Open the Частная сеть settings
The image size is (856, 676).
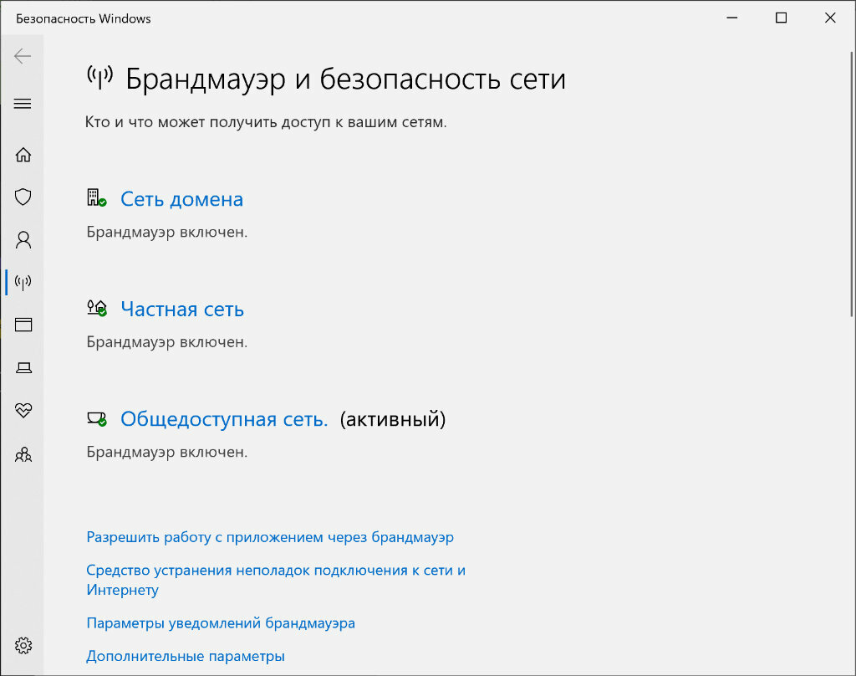182,310
